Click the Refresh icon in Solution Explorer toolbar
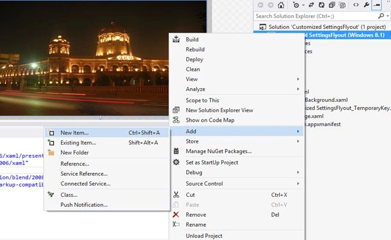This screenshot has width=391, height=240. 321,5
